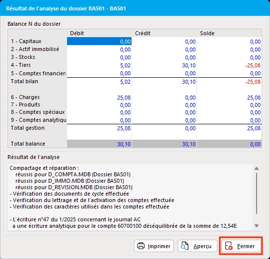This screenshot has width=270, height=259.
Task: Select the Comptes analytiques Débit cell
Action: [x=99, y=120]
